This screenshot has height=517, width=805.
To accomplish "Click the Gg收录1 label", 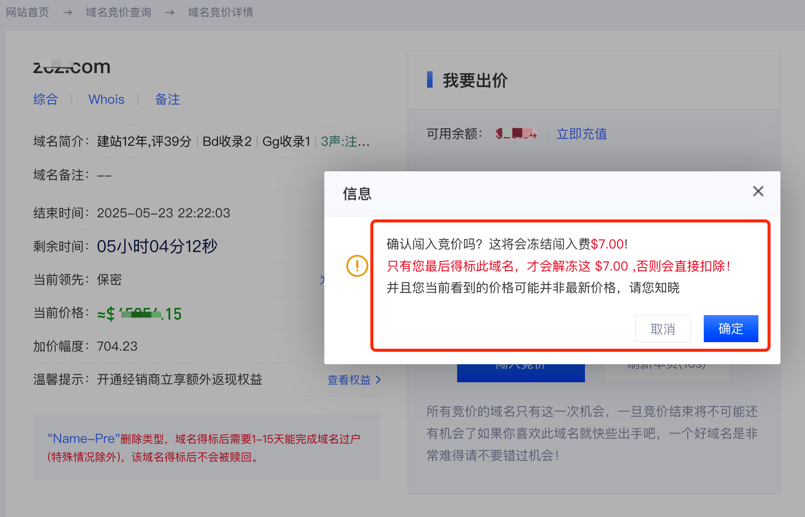I will click(286, 141).
